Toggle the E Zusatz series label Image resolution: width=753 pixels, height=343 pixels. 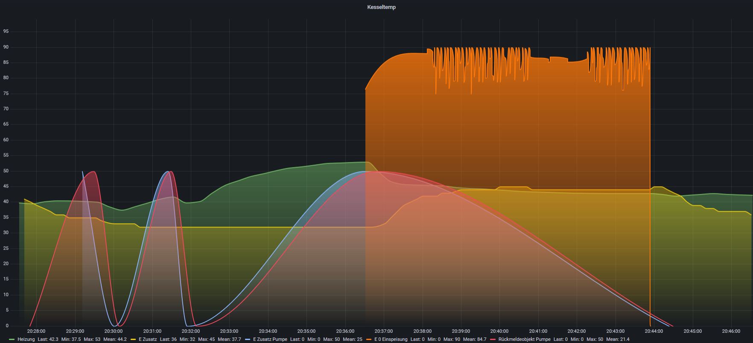(147, 340)
